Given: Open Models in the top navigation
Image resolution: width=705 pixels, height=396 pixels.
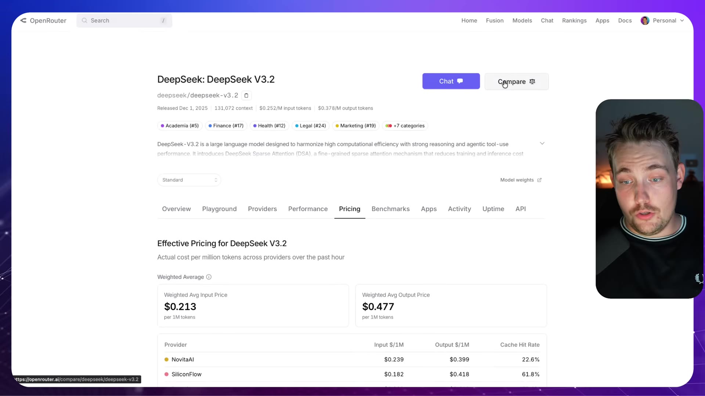Looking at the screenshot, I should coord(522,21).
